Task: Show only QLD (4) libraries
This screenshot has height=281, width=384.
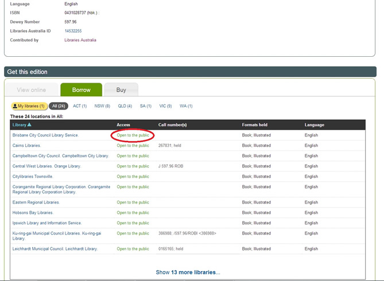Action: [x=125, y=106]
